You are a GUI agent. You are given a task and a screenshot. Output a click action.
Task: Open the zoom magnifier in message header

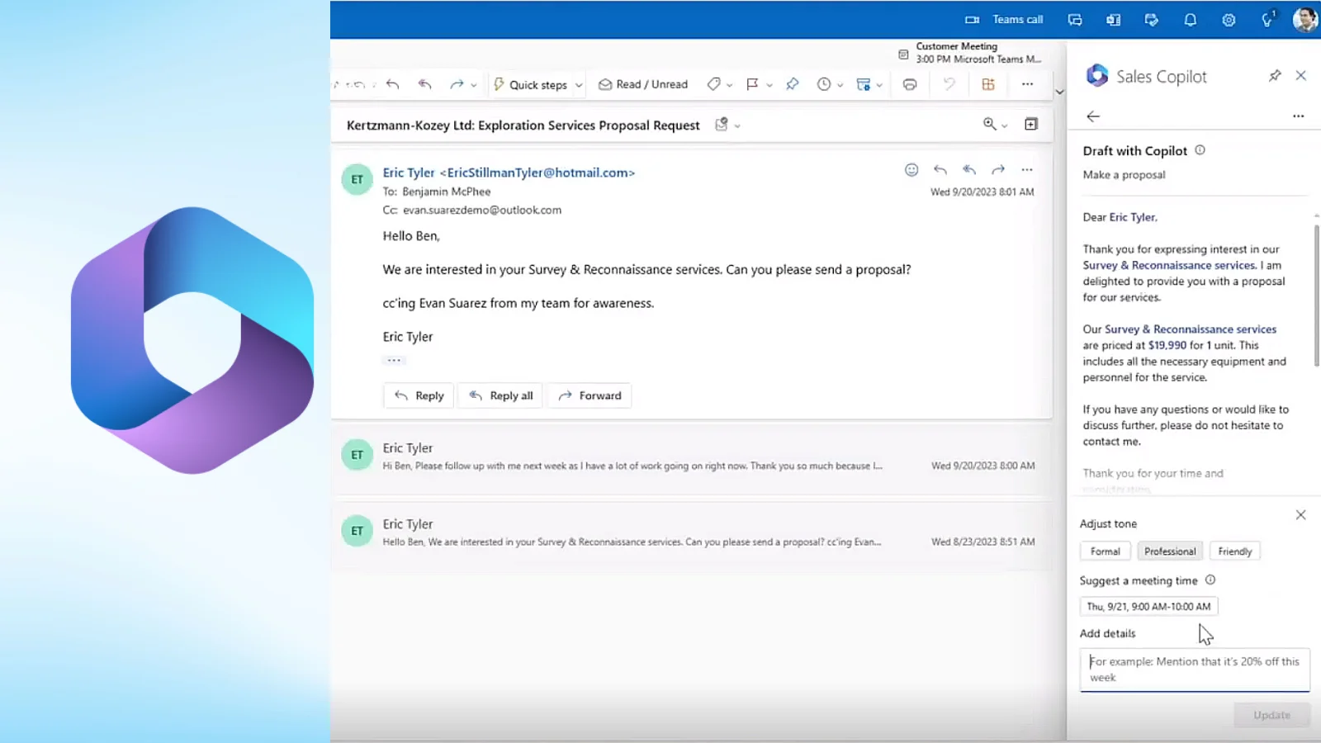coord(990,124)
